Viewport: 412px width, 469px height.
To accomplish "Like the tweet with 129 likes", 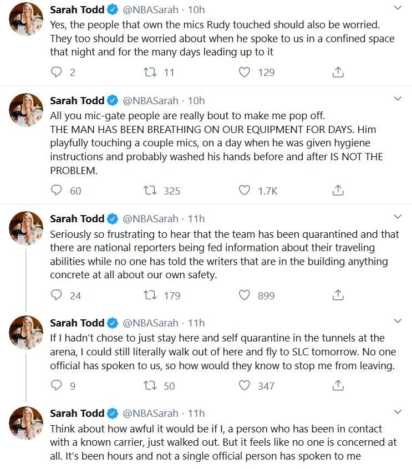I will (x=244, y=72).
